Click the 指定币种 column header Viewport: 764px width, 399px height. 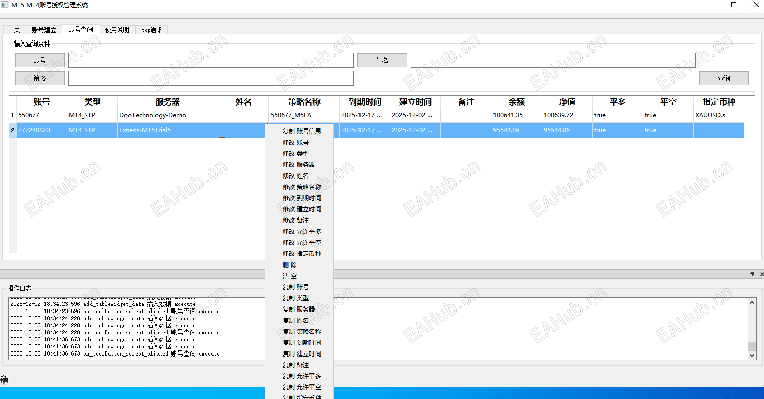tap(718, 102)
